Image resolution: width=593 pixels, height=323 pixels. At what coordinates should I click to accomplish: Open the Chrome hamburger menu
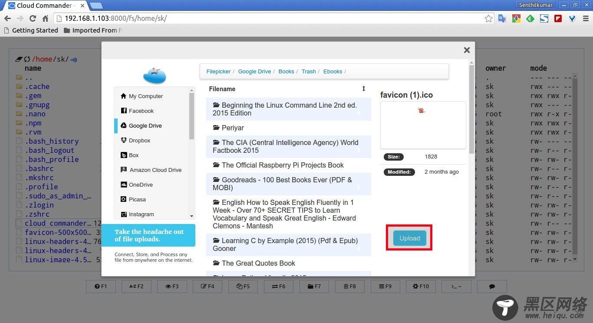point(586,19)
